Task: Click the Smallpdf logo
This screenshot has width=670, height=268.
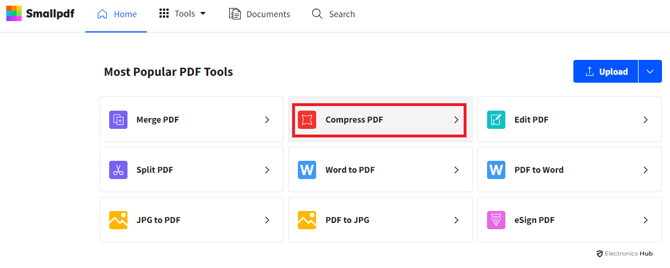Action: tap(40, 14)
